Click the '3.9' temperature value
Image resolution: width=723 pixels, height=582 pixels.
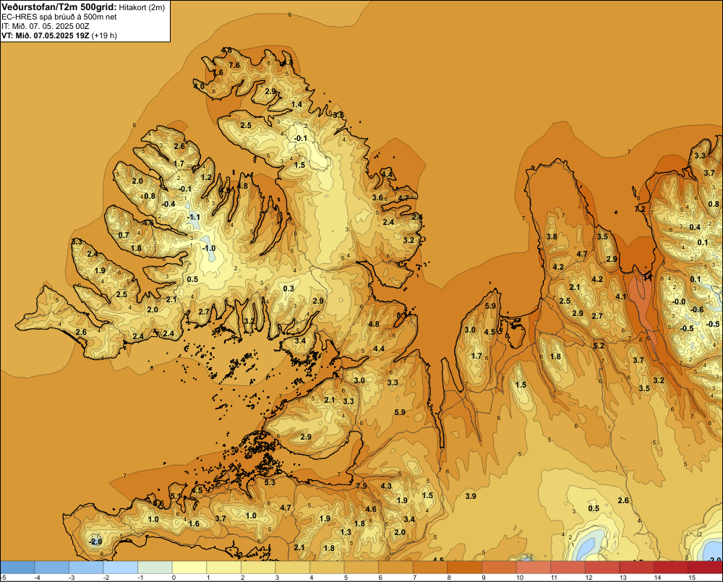coord(471,496)
